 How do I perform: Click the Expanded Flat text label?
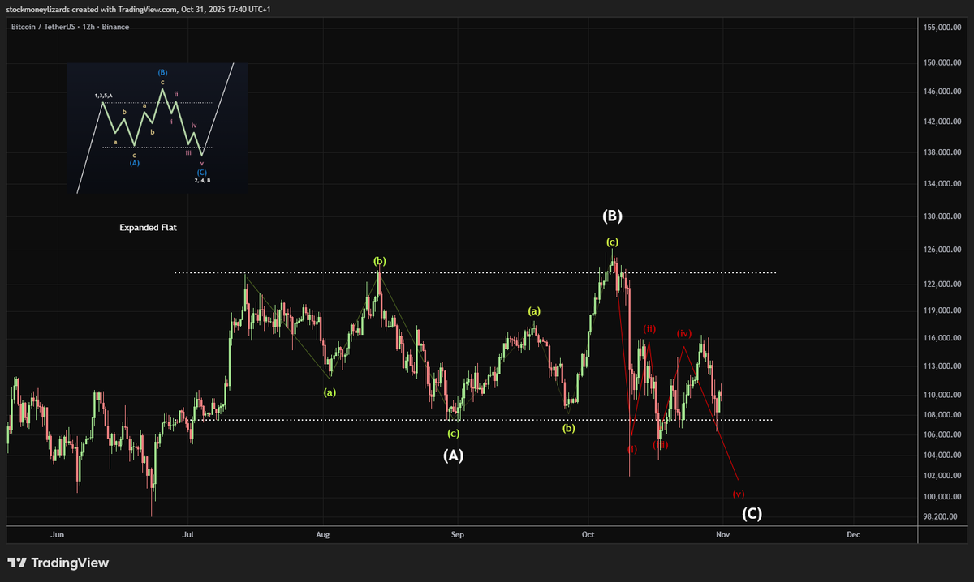(147, 227)
